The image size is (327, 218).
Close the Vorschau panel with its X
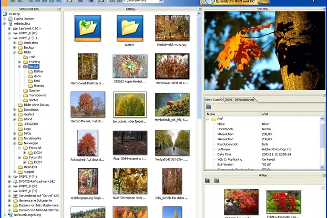(x=324, y=9)
